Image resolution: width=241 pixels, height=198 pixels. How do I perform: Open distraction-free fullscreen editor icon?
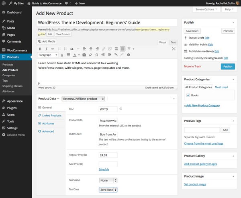174,49
